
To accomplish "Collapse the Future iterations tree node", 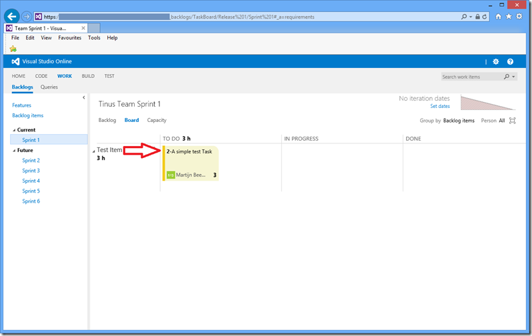I will 14,151.
